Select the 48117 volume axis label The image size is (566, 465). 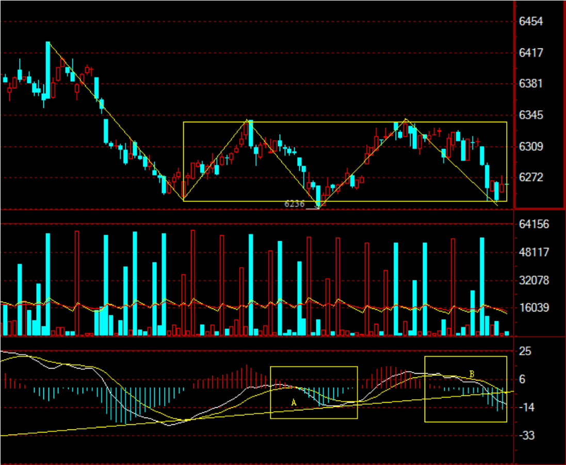point(534,253)
